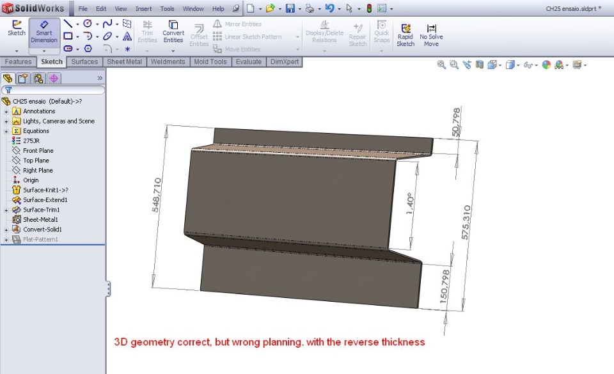Open the FeatureManager design tree tab
Image resolution: width=614 pixels, height=374 pixels.
[8, 78]
